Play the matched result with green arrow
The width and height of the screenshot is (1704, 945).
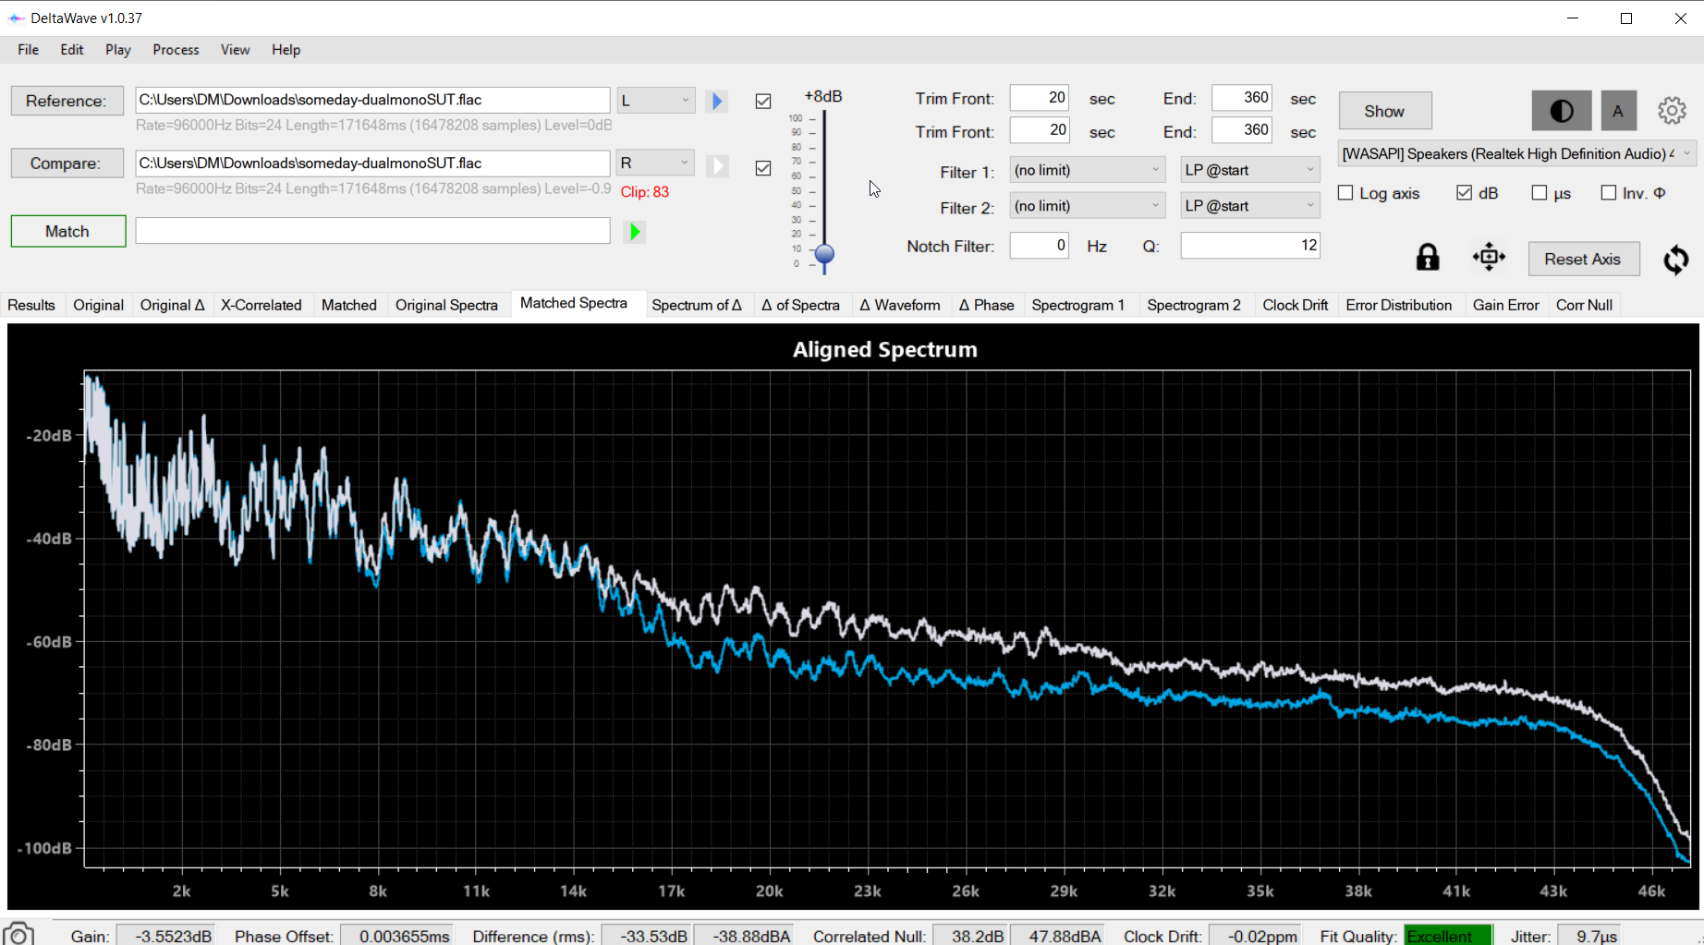pyautogui.click(x=635, y=232)
